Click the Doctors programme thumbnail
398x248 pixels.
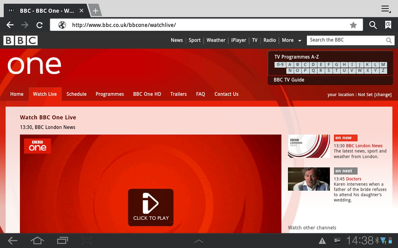point(309,179)
